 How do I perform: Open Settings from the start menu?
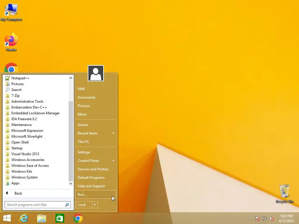[x=96, y=152]
